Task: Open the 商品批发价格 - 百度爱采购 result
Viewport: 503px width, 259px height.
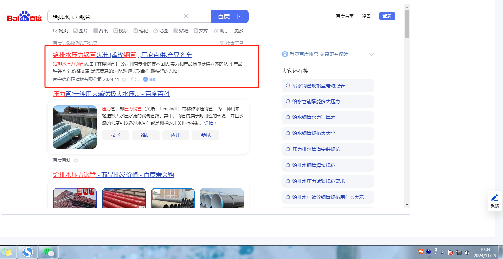Action: (x=114, y=175)
